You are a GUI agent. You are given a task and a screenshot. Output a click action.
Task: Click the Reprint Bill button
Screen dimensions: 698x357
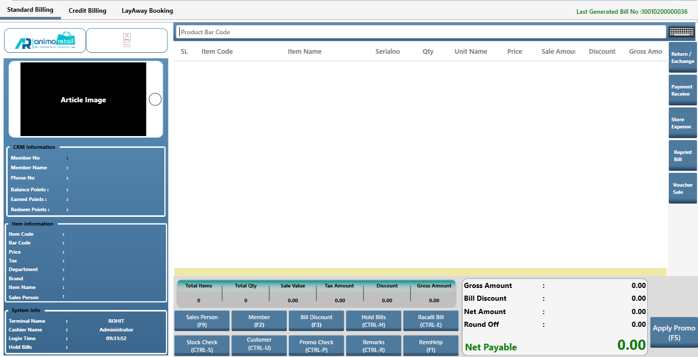point(683,155)
